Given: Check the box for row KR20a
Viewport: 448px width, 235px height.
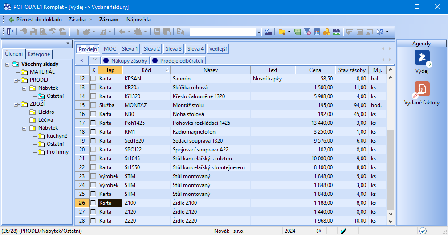Looking at the screenshot, I should 93,88.
